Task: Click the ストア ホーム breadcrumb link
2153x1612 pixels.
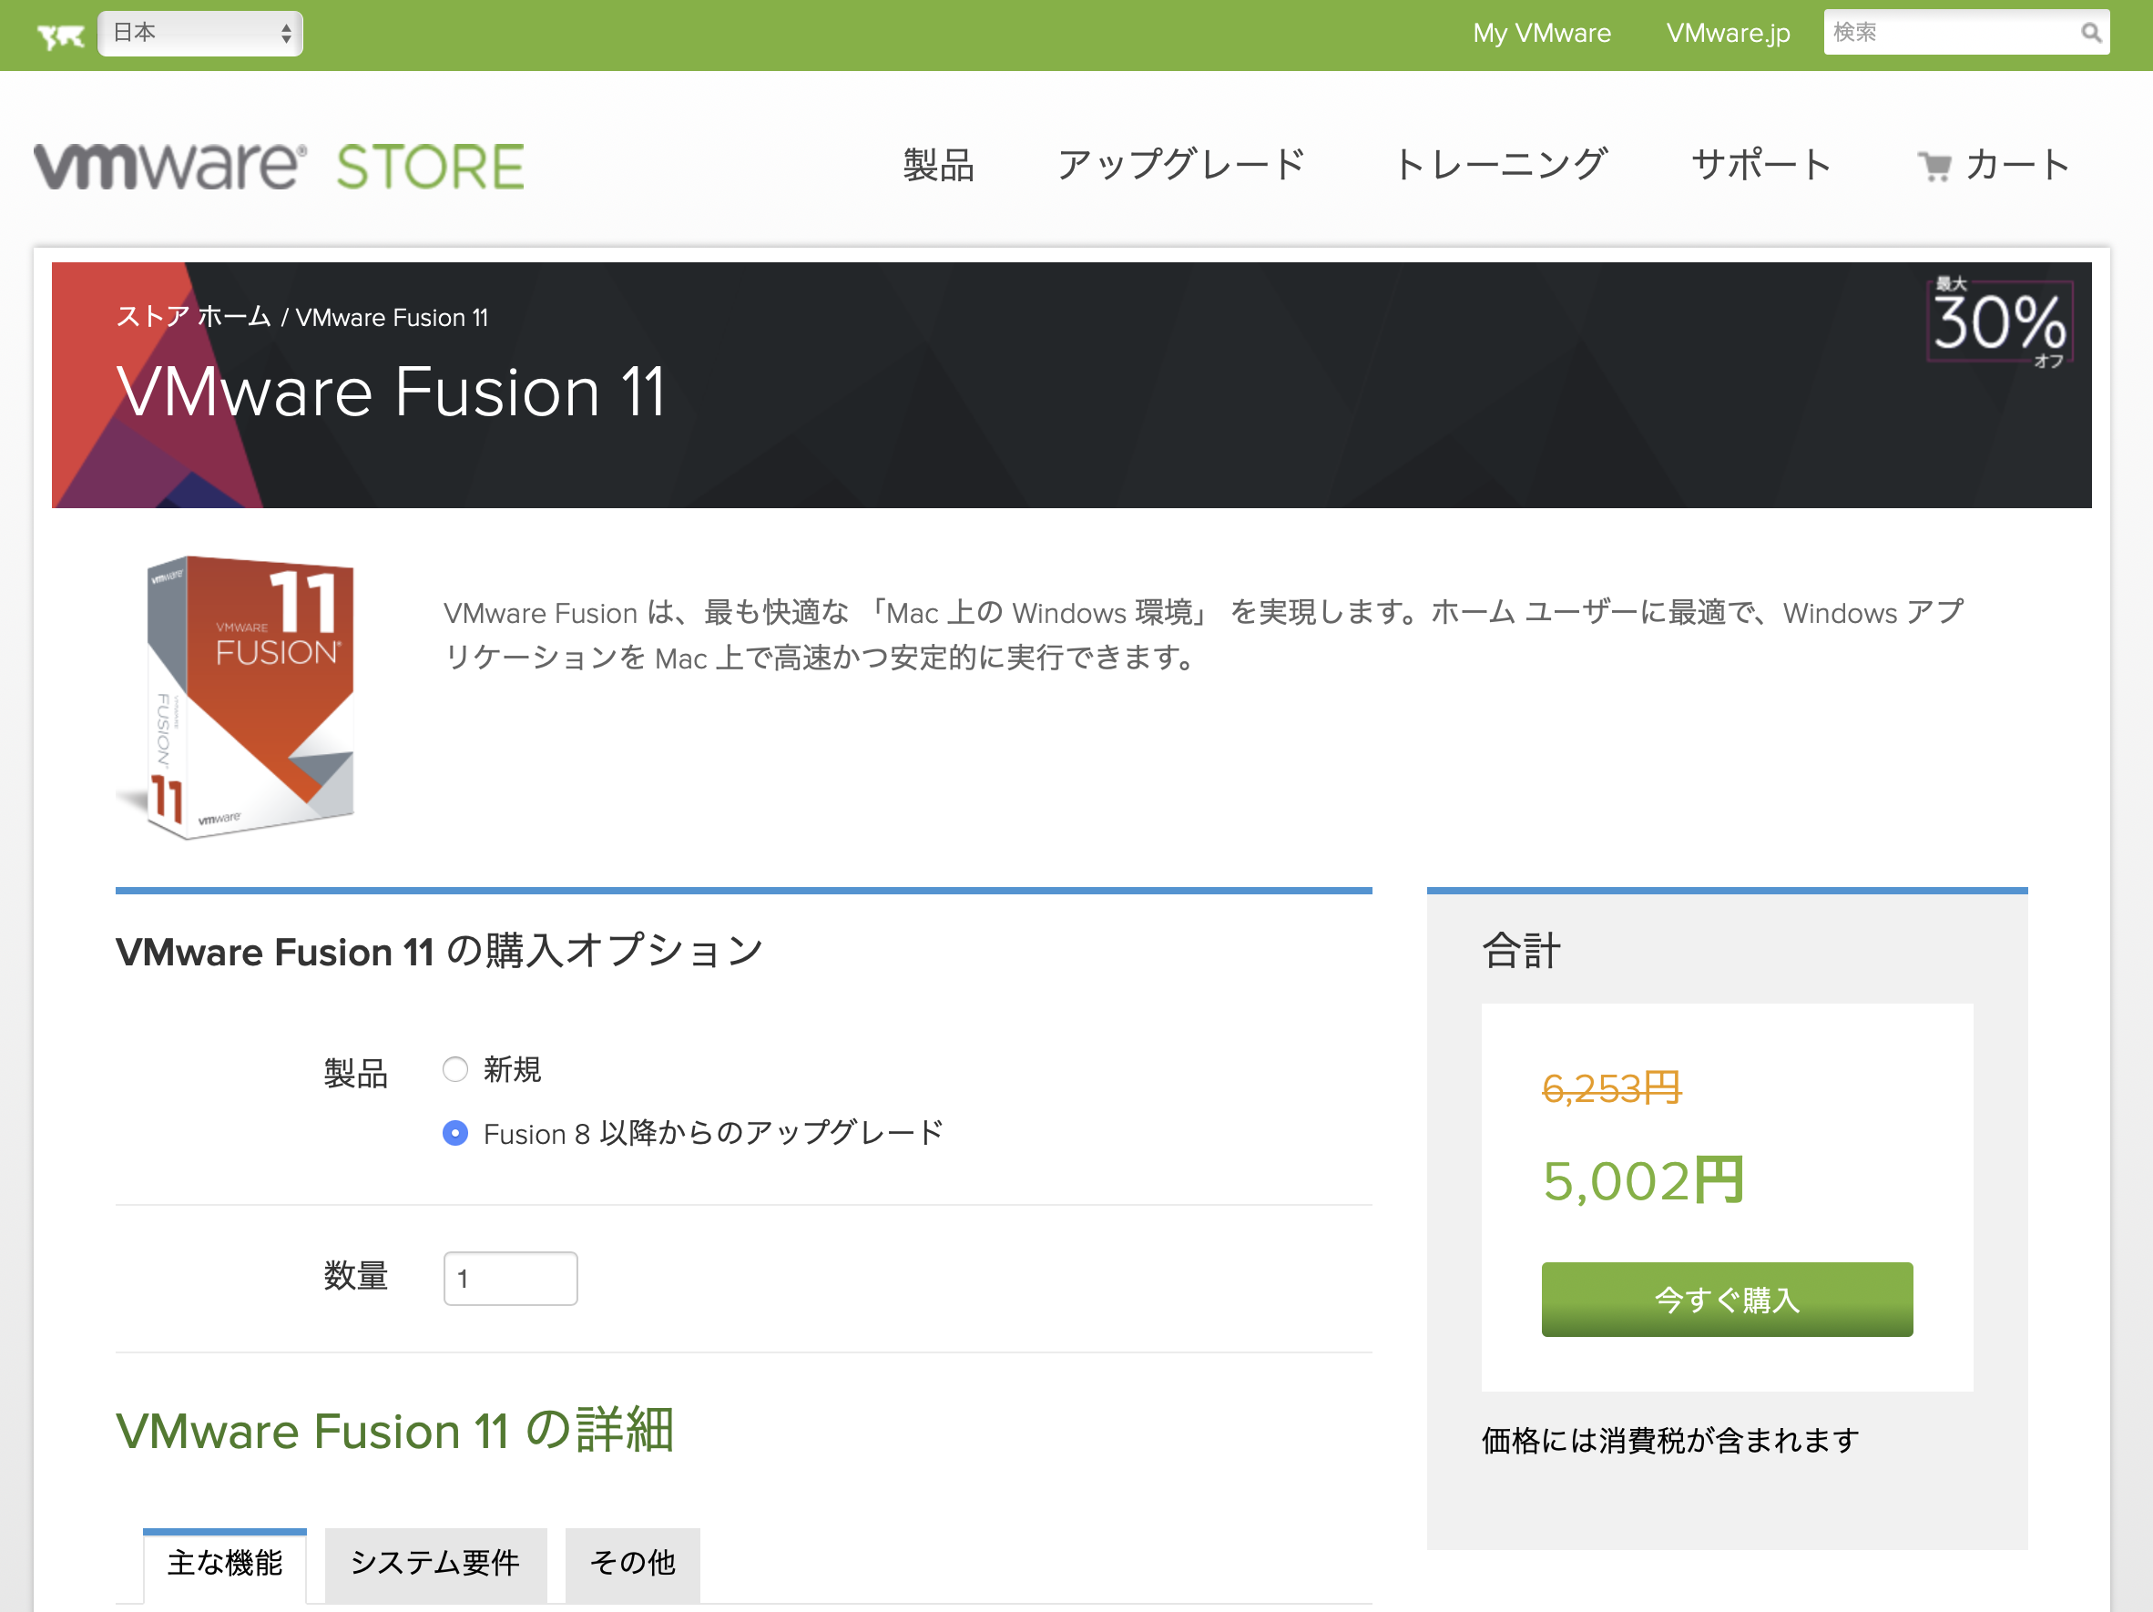Action: click(193, 317)
